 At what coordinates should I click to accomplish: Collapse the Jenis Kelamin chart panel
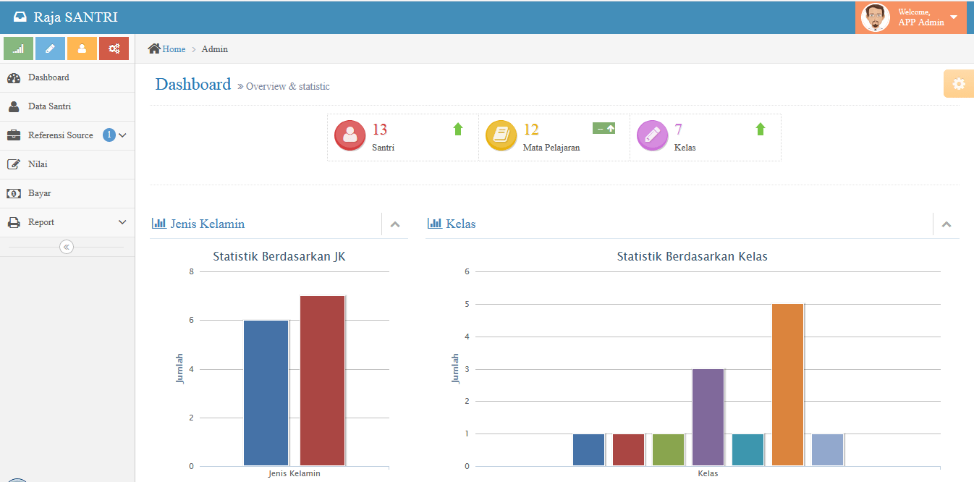pyautogui.click(x=395, y=224)
